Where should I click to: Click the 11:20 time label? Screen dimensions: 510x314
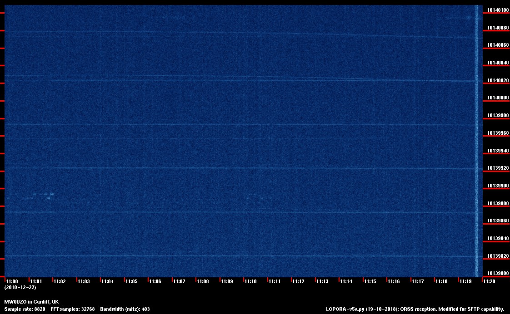point(489,281)
